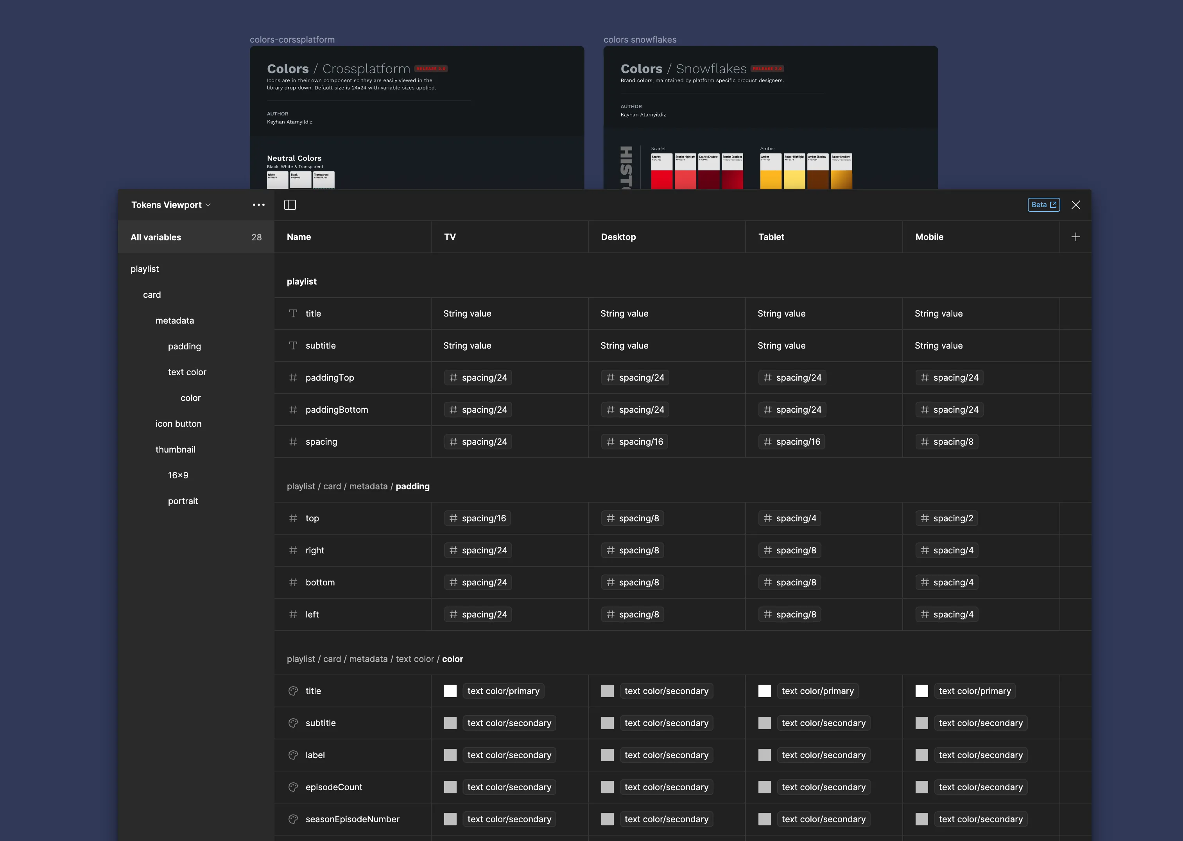This screenshot has width=1183, height=841.
Task: Select the card group in sidebar
Action: (x=152, y=295)
